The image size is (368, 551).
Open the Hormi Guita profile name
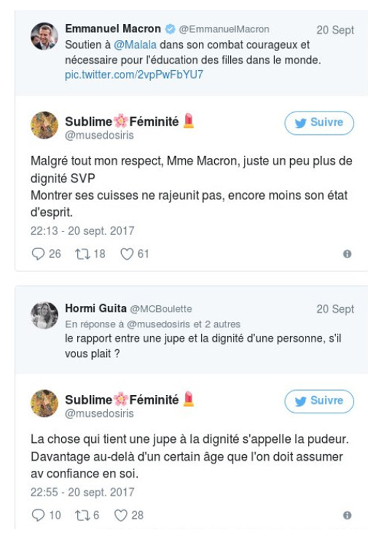(95, 309)
